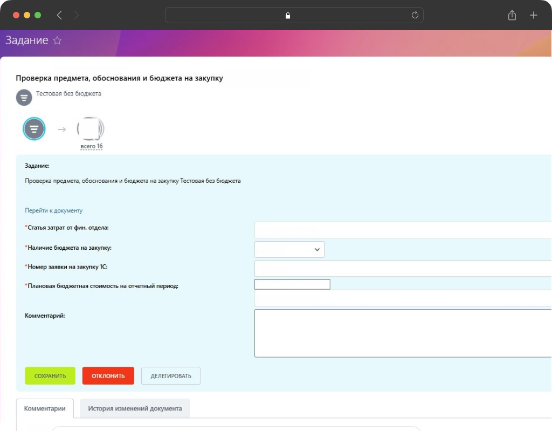Follow the Перейти к документу link
Viewport: 552px width, 431px height.
click(x=53, y=210)
